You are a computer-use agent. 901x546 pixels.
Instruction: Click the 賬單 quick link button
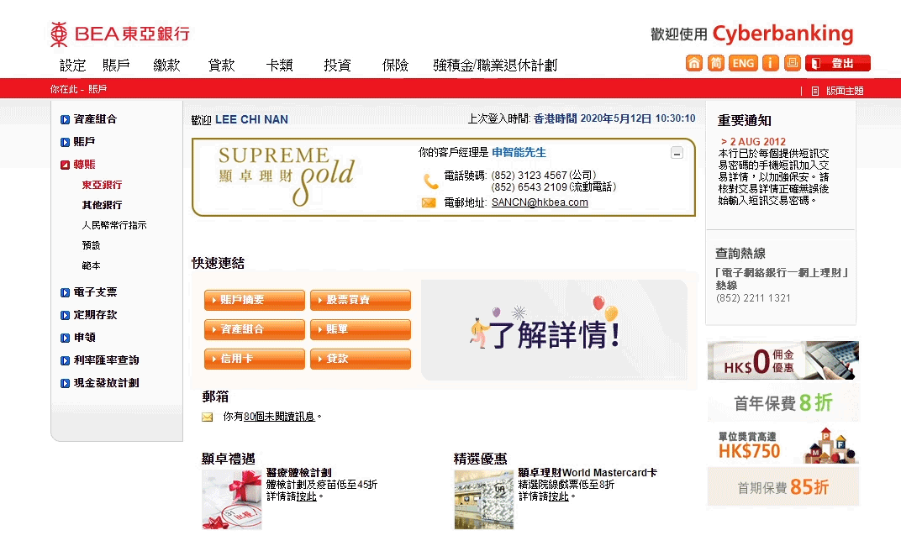361,329
